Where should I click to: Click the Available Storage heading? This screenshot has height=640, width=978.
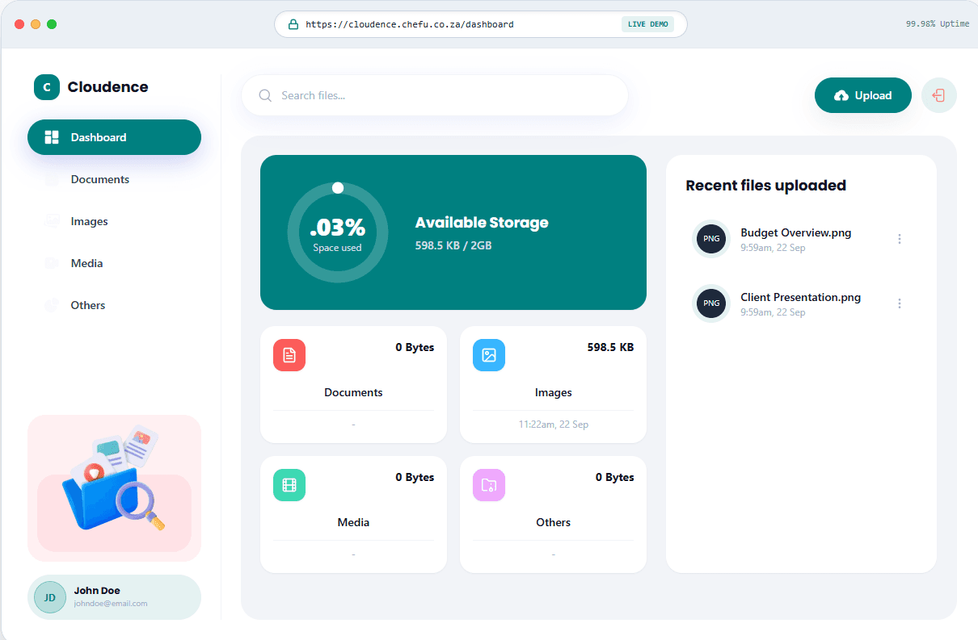[x=482, y=223]
